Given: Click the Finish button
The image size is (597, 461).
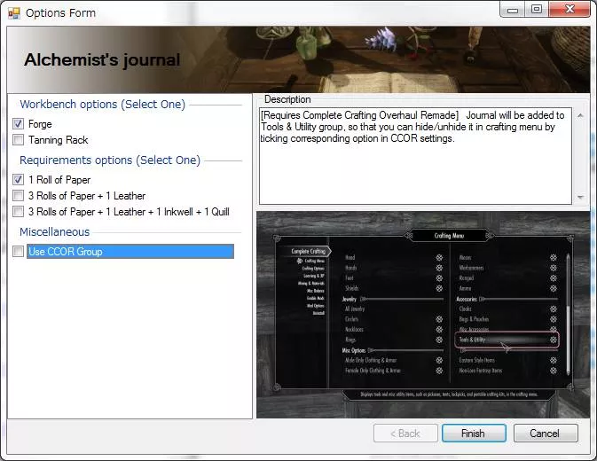Looking at the screenshot, I should (x=474, y=434).
